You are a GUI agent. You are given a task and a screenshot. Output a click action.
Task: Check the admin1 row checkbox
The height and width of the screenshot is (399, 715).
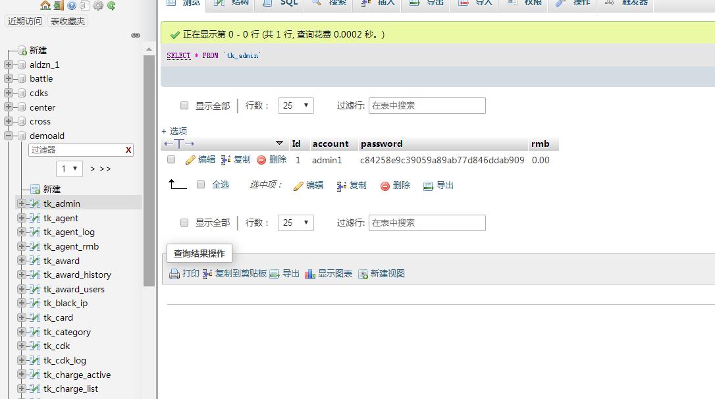tap(171, 159)
